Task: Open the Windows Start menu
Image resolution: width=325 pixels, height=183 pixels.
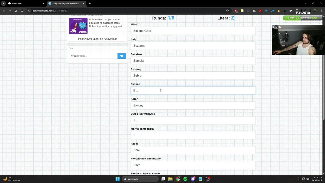Action: click(x=118, y=179)
